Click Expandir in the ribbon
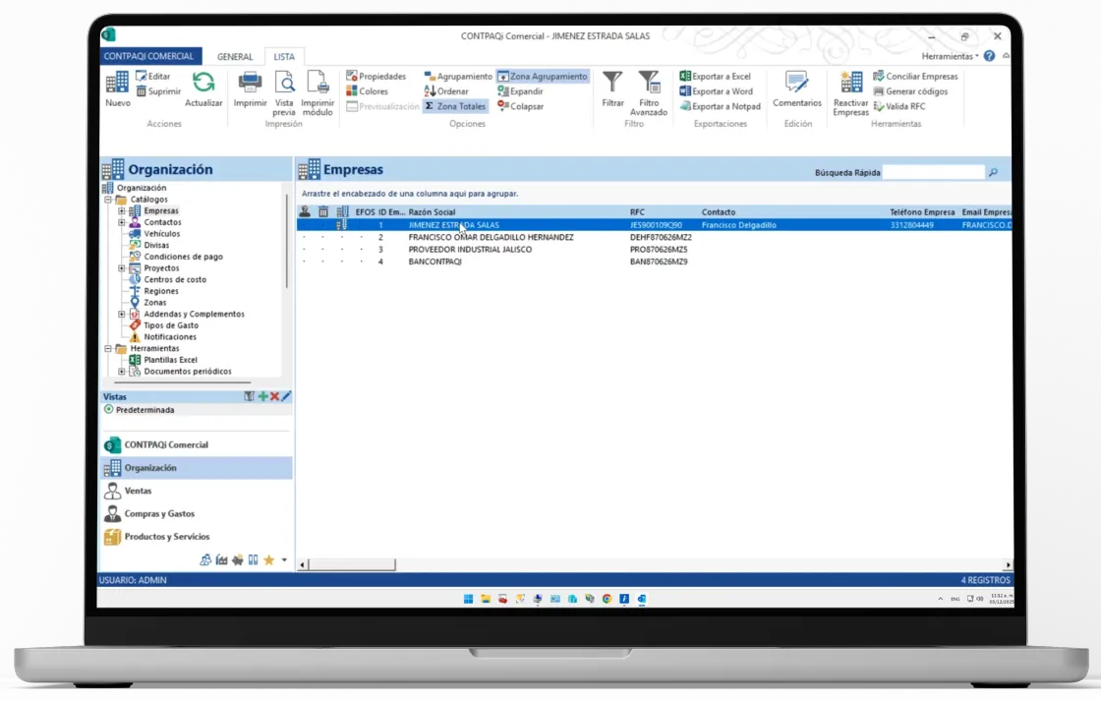 click(x=520, y=91)
